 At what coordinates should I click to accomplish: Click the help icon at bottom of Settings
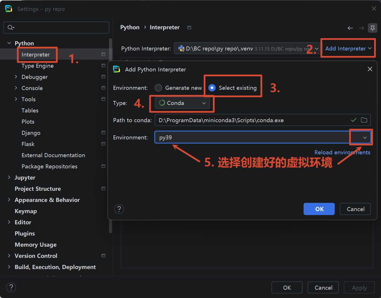11,287
